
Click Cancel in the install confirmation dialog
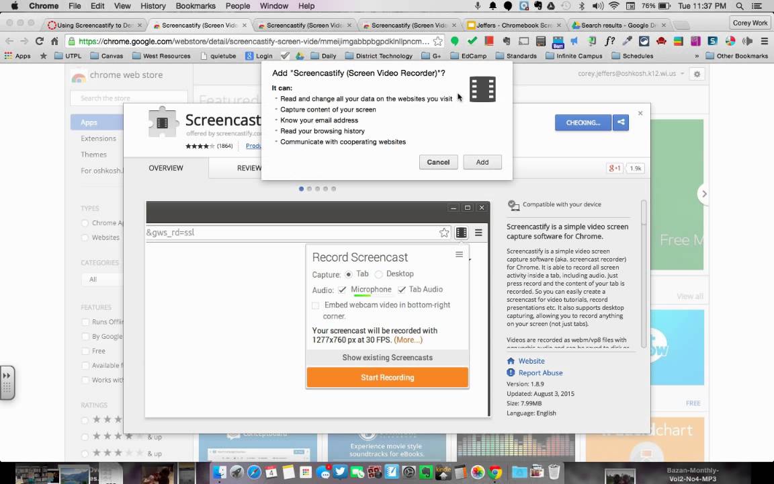coord(438,162)
